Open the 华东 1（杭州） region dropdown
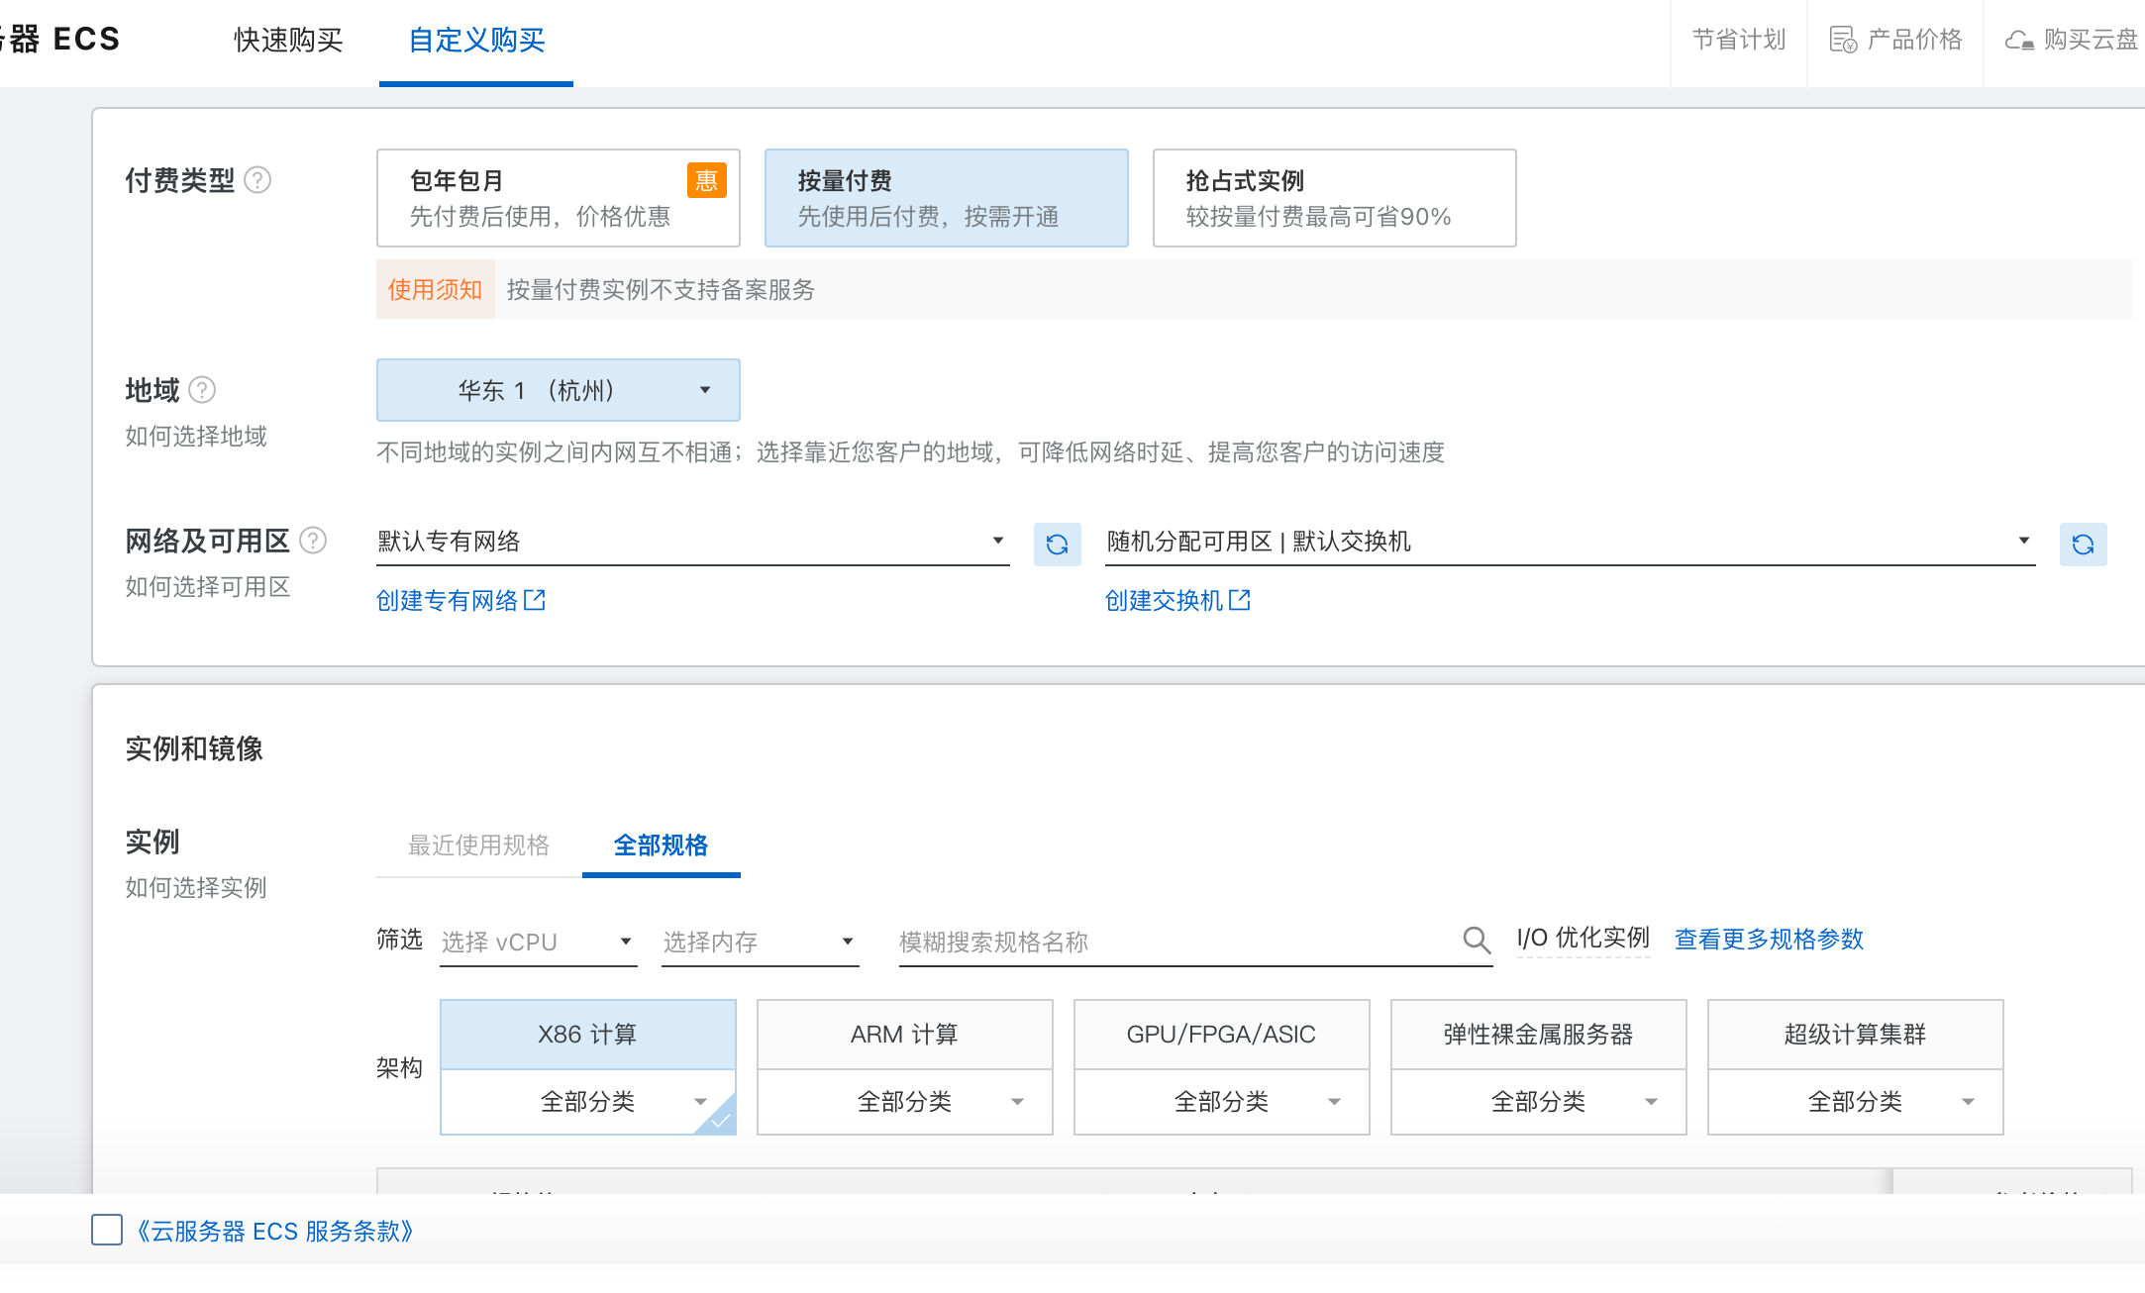 (x=558, y=390)
